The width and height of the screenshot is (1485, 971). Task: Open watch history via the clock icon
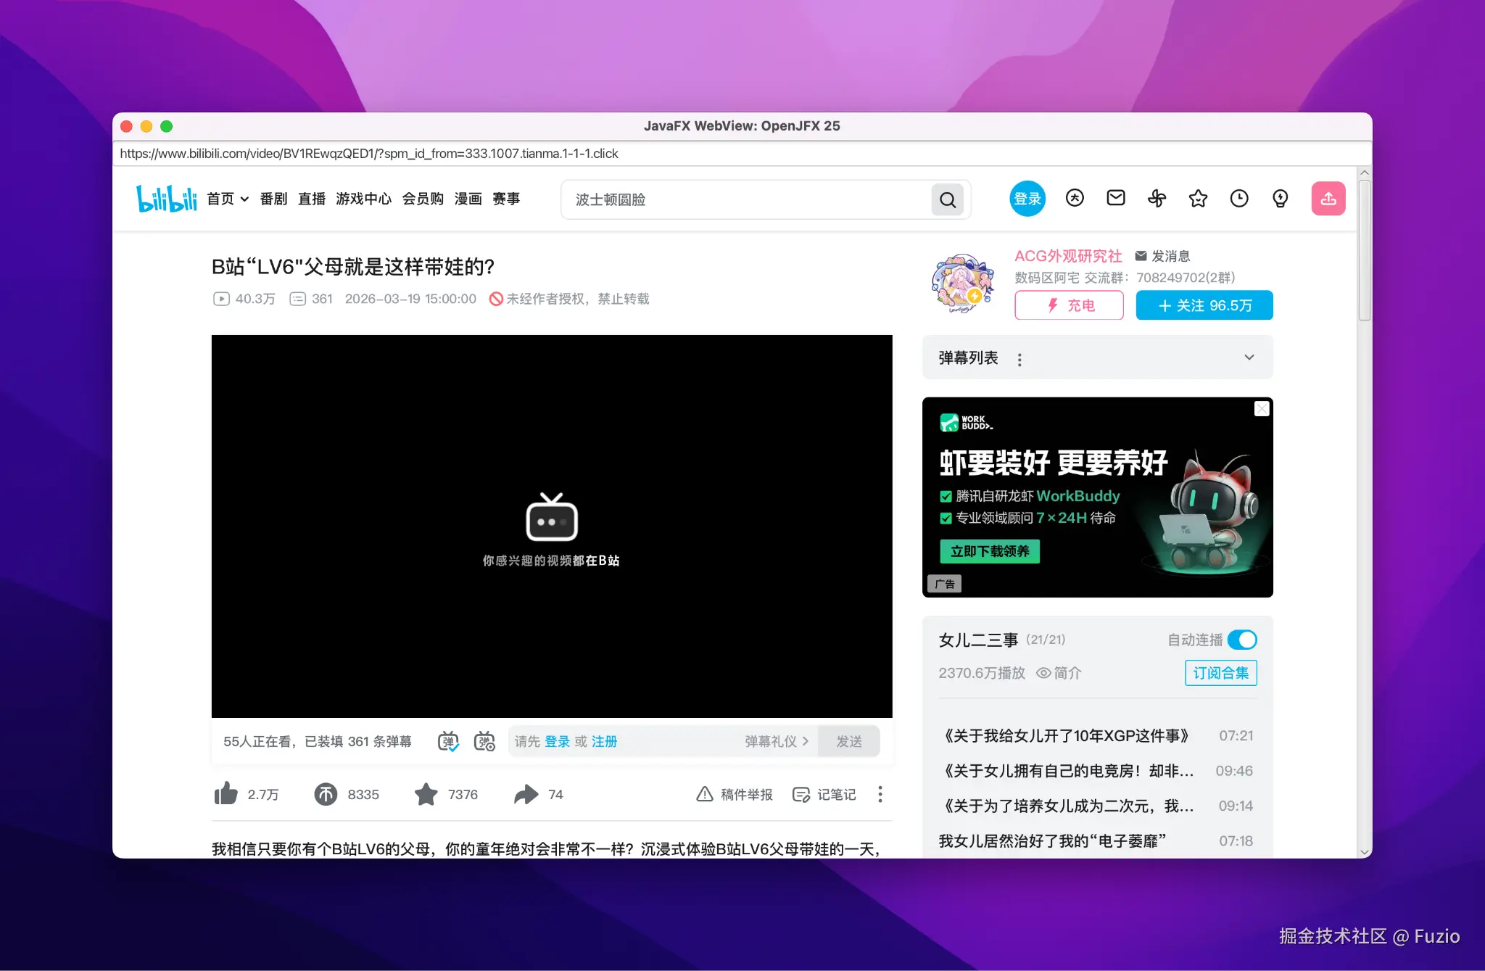tap(1239, 198)
